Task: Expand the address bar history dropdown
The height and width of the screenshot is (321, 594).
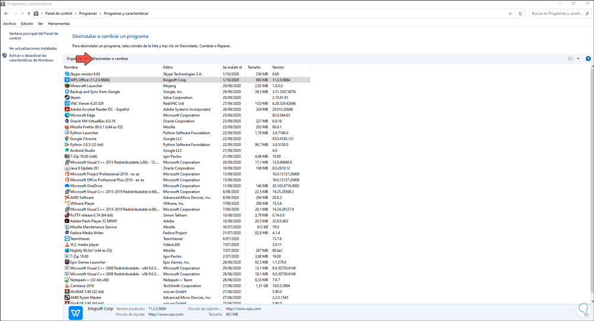Action: pyautogui.click(x=510, y=14)
